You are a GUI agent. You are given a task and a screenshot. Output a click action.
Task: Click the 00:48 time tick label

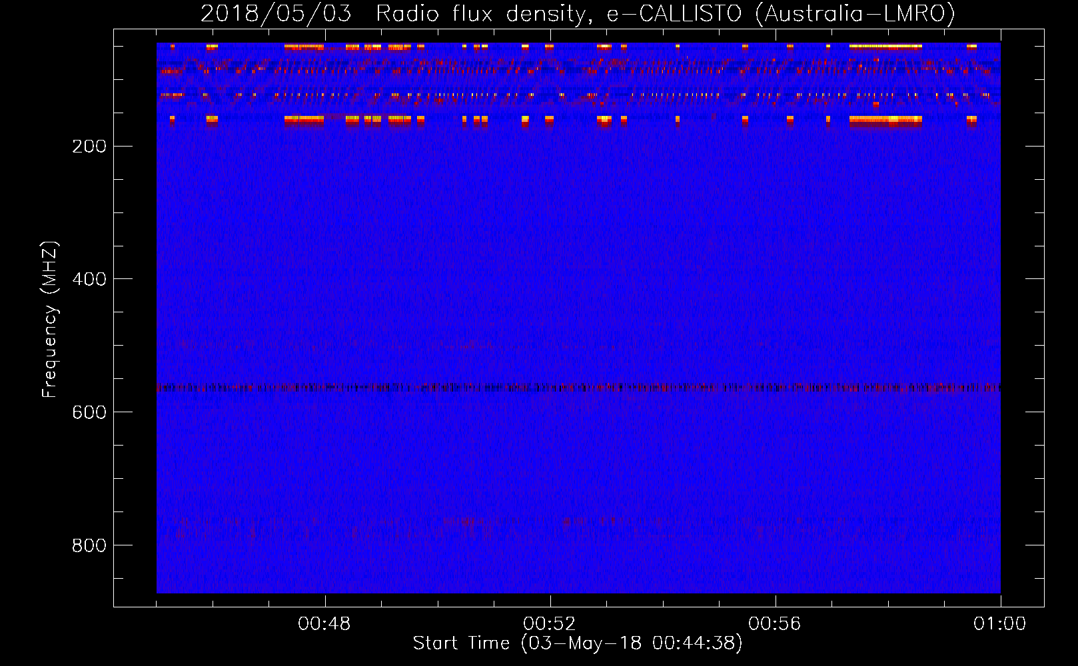[324, 624]
